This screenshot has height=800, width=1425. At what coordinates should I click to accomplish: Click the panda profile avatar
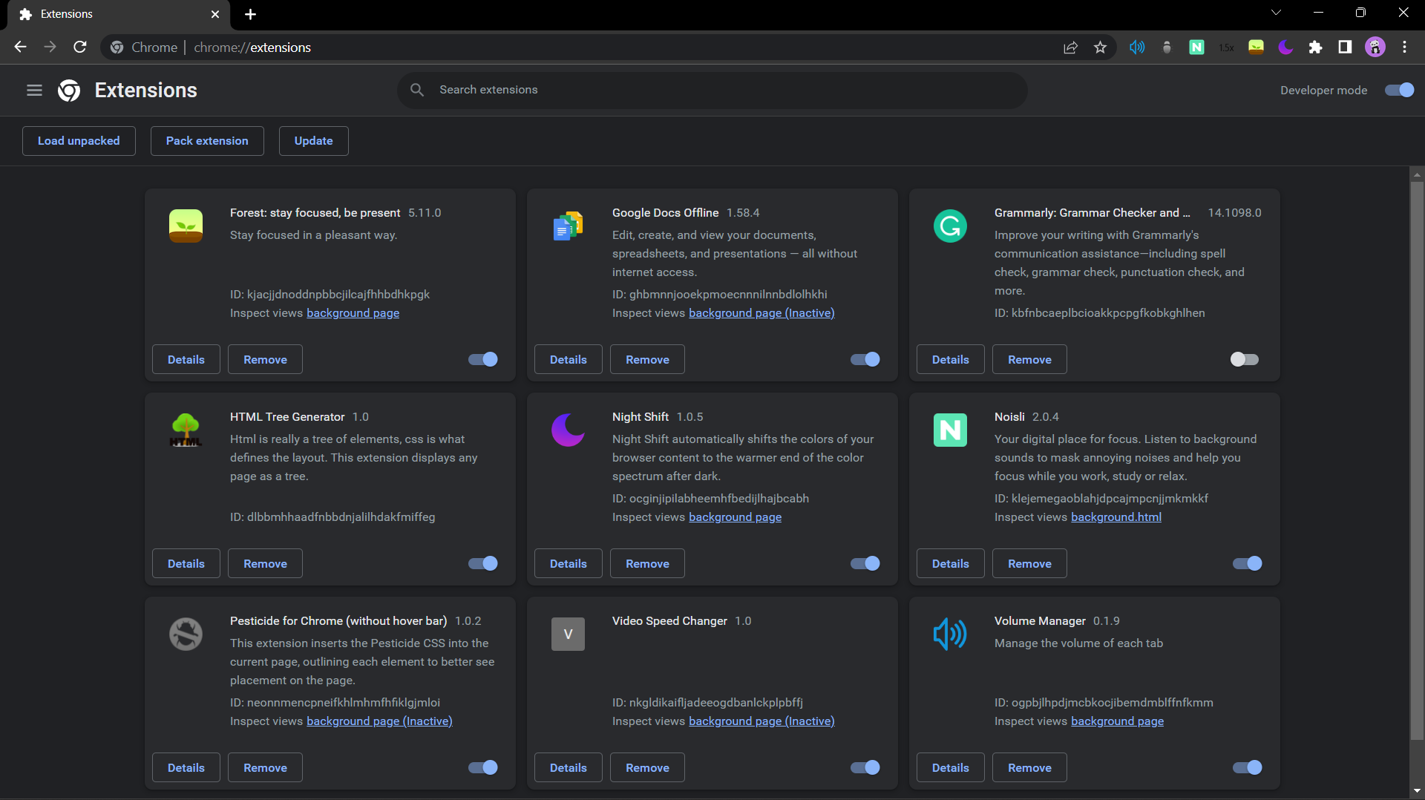pos(1375,47)
